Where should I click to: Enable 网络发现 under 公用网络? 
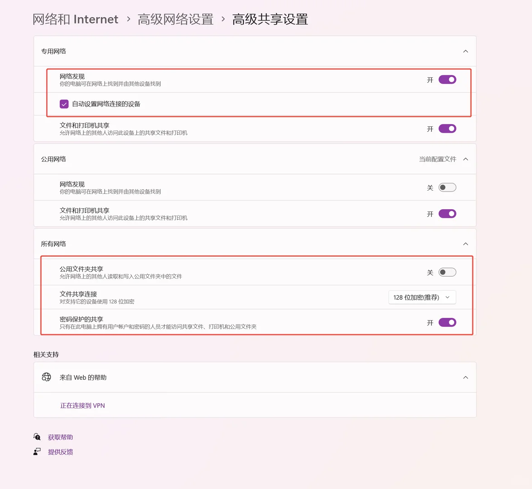tap(447, 187)
